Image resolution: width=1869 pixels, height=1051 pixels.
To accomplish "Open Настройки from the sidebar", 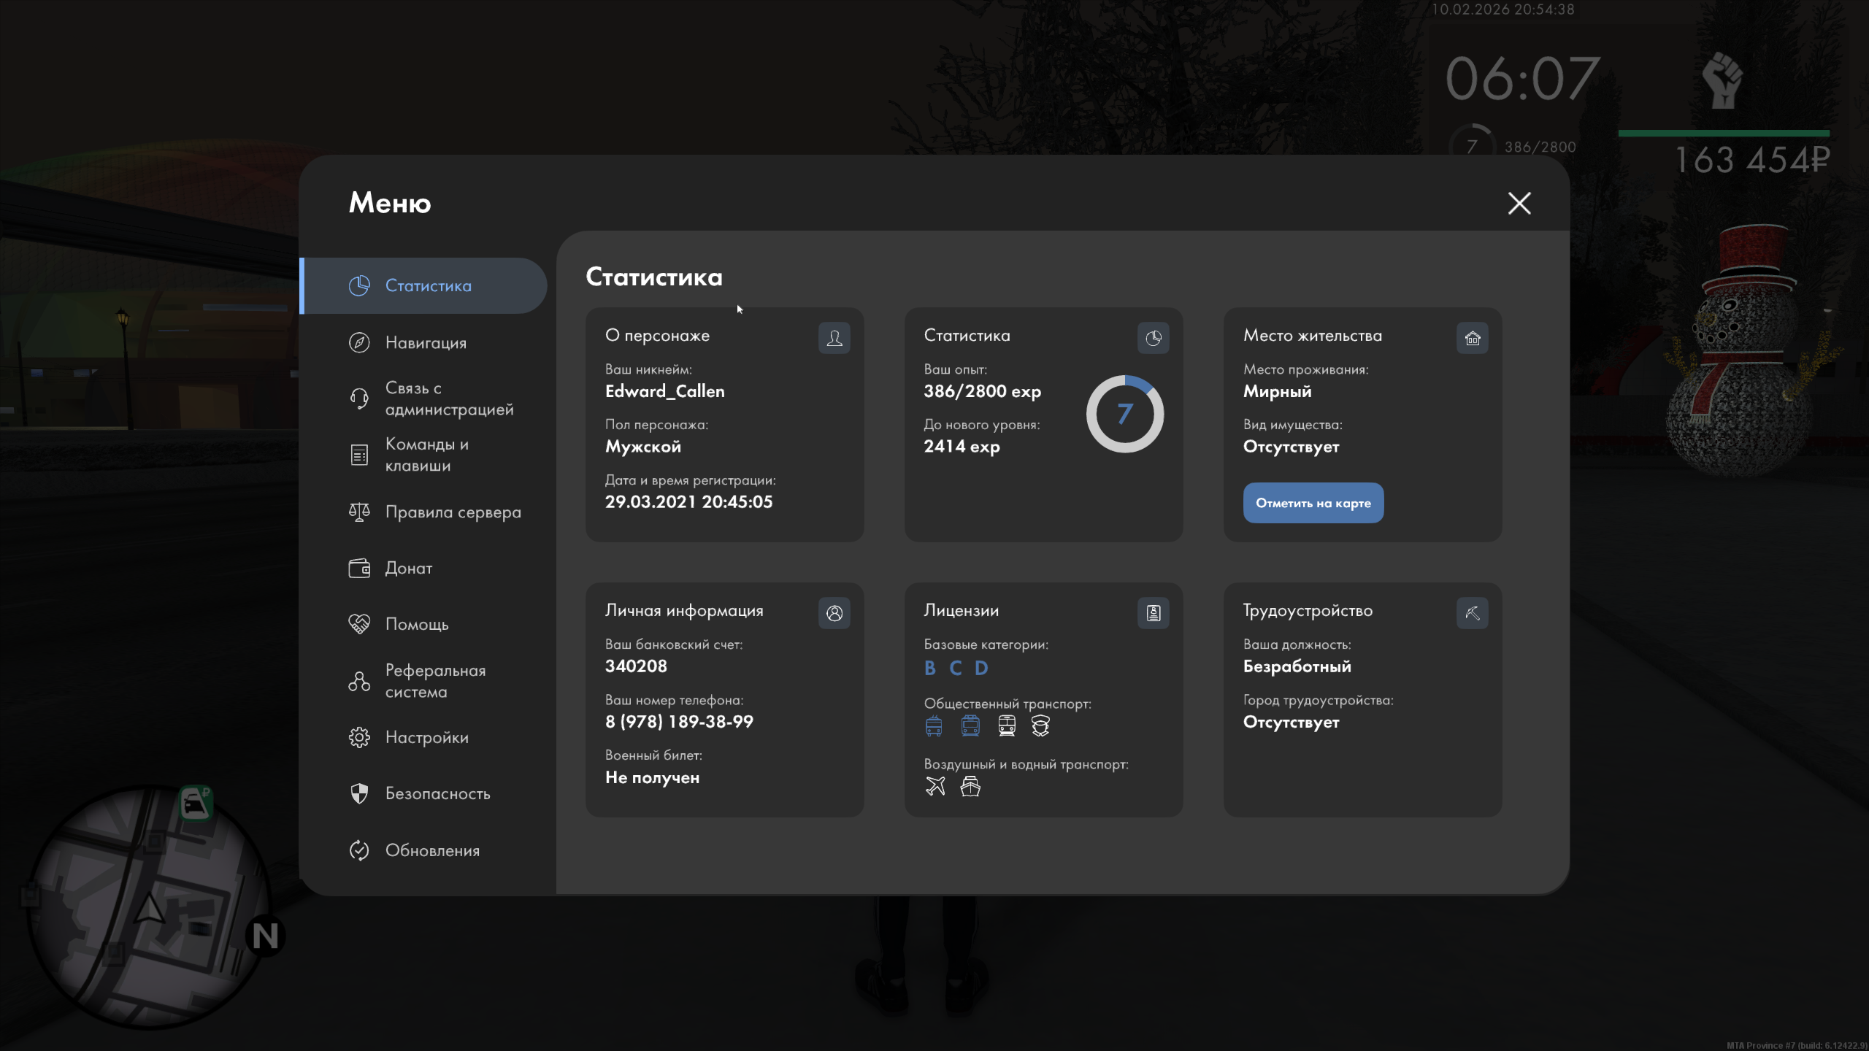I will (426, 737).
